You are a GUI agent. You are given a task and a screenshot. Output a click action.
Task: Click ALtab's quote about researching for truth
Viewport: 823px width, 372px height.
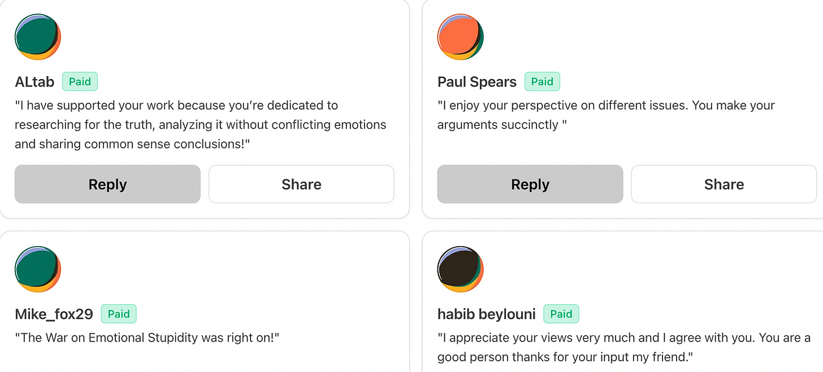[201, 125]
